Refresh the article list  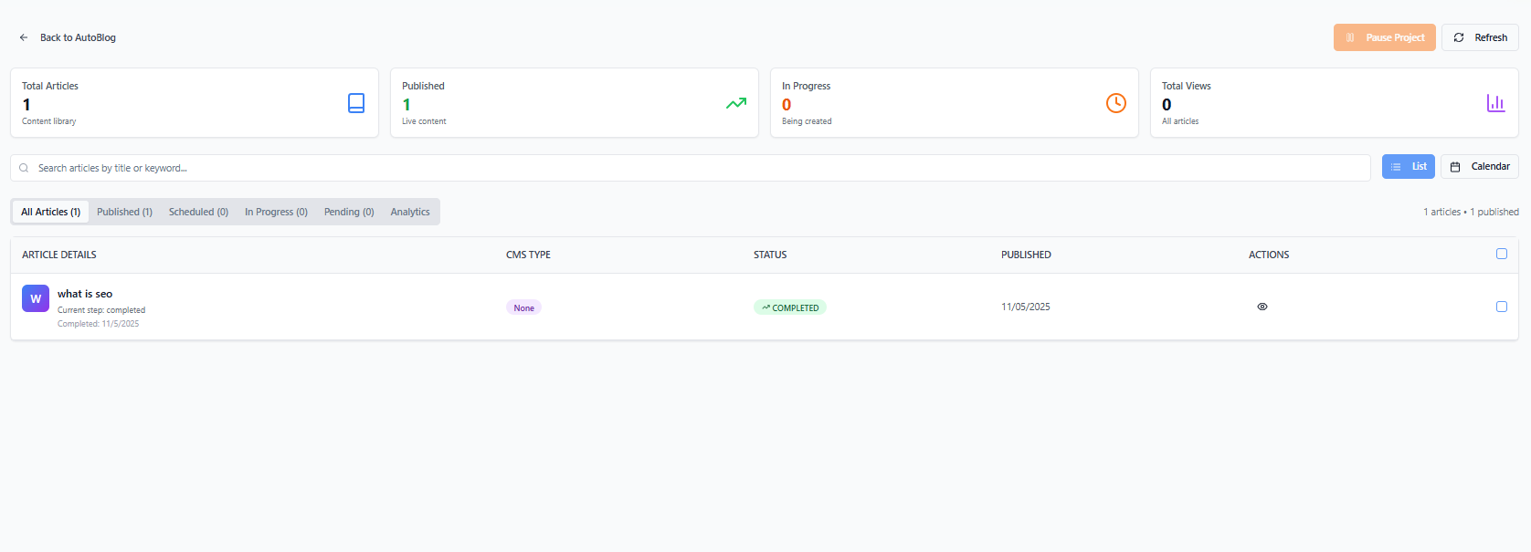pyautogui.click(x=1480, y=37)
